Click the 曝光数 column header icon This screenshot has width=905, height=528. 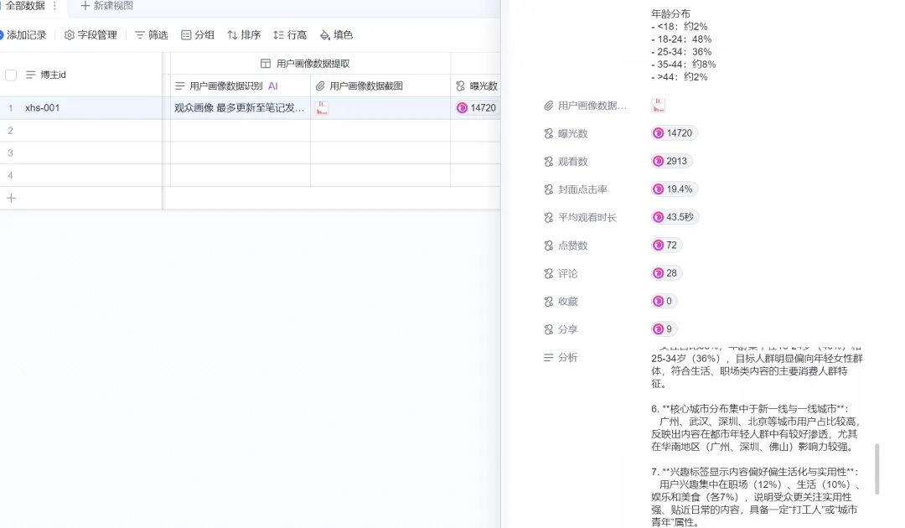[461, 86]
